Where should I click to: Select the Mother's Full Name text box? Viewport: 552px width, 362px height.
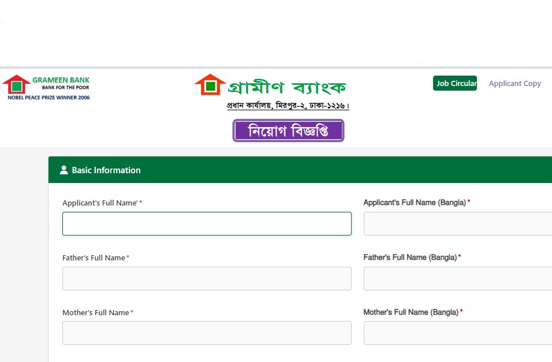(207, 333)
